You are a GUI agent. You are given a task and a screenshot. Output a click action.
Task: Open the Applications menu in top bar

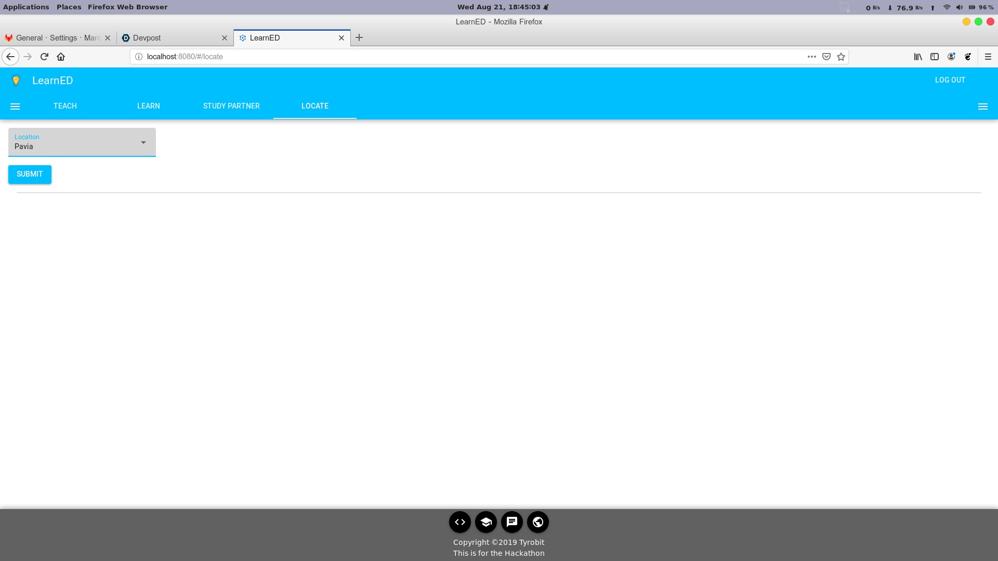(x=26, y=7)
